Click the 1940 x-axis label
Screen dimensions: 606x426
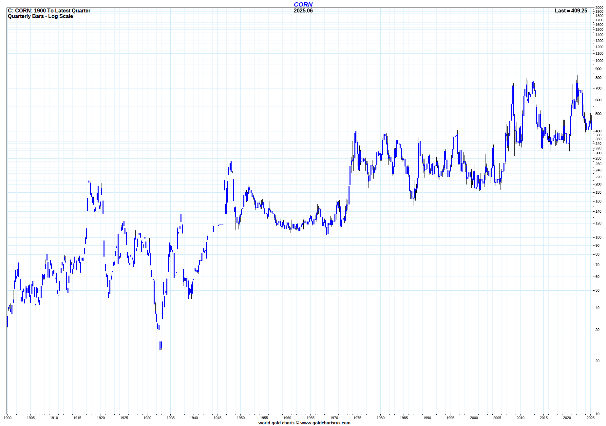click(194, 418)
